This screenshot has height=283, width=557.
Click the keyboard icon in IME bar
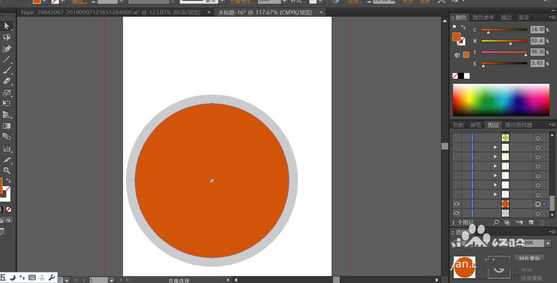32,277
